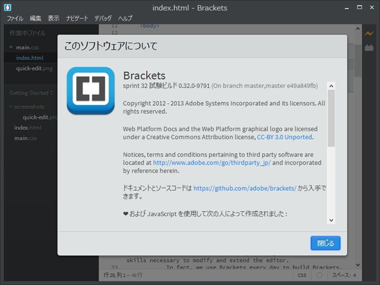This screenshot has height=285, width=380.
Task: Open the CC-BY 3.0 Unported link
Action: pos(284,137)
